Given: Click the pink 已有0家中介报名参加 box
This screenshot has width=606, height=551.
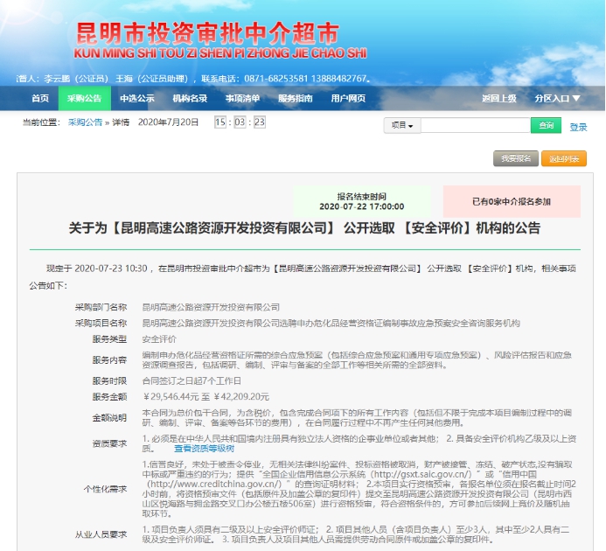Looking at the screenshot, I should (x=512, y=201).
